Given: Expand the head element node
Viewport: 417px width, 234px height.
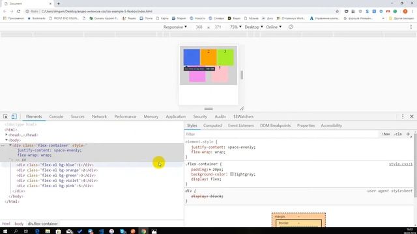Looking at the screenshot, I should pyautogui.click(x=7, y=135).
